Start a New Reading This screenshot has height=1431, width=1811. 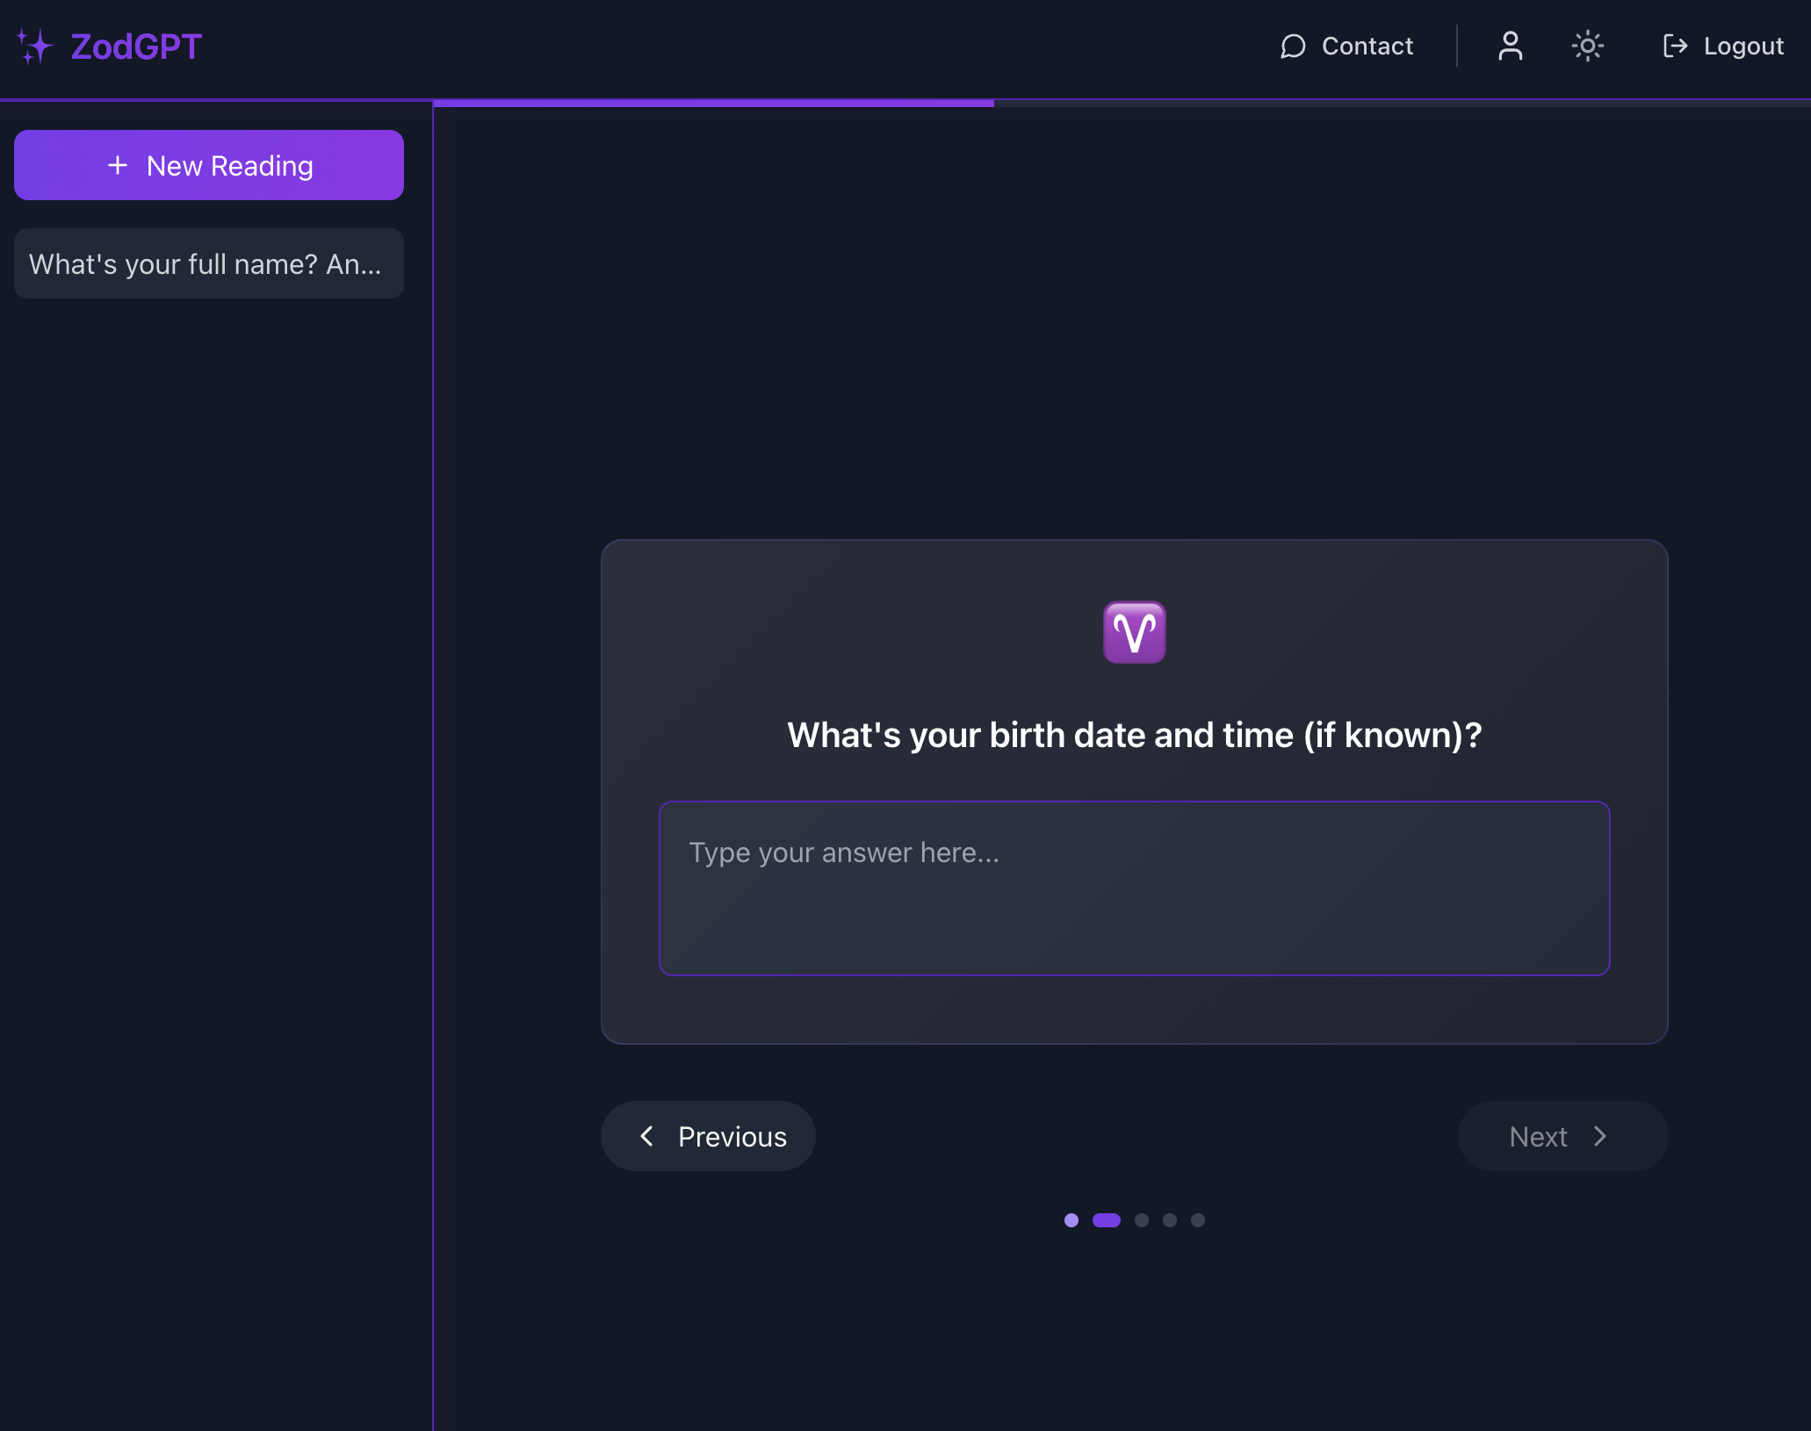tap(209, 165)
